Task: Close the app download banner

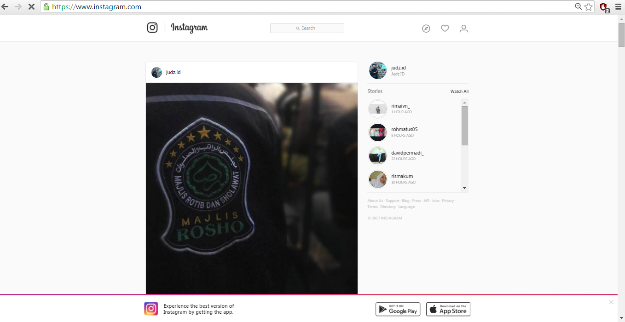Action: 611,302
